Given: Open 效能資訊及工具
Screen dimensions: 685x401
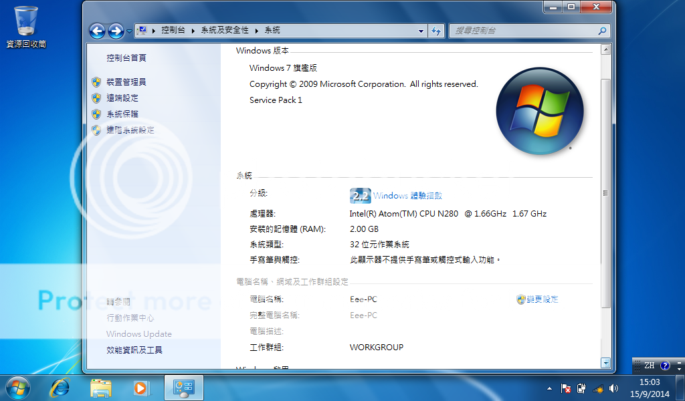Looking at the screenshot, I should (134, 350).
